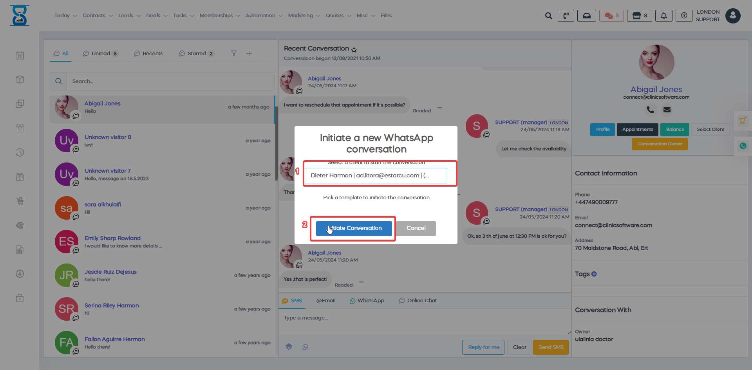The height and width of the screenshot is (370, 752).
Task: Click the search magnifier icon in top bar
Action: click(x=548, y=16)
